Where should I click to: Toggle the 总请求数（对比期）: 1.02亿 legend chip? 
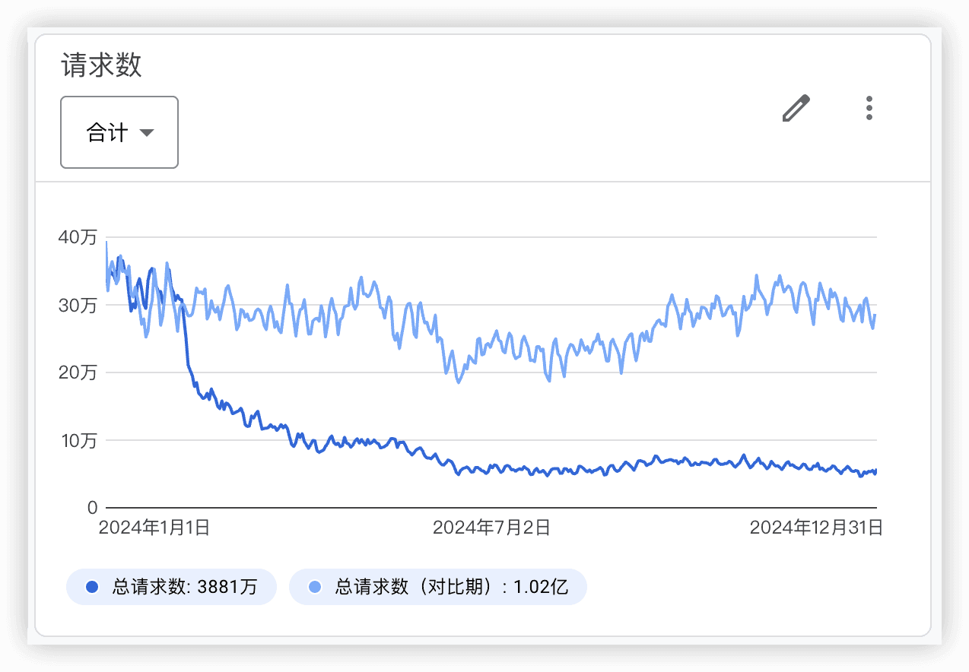(x=438, y=587)
